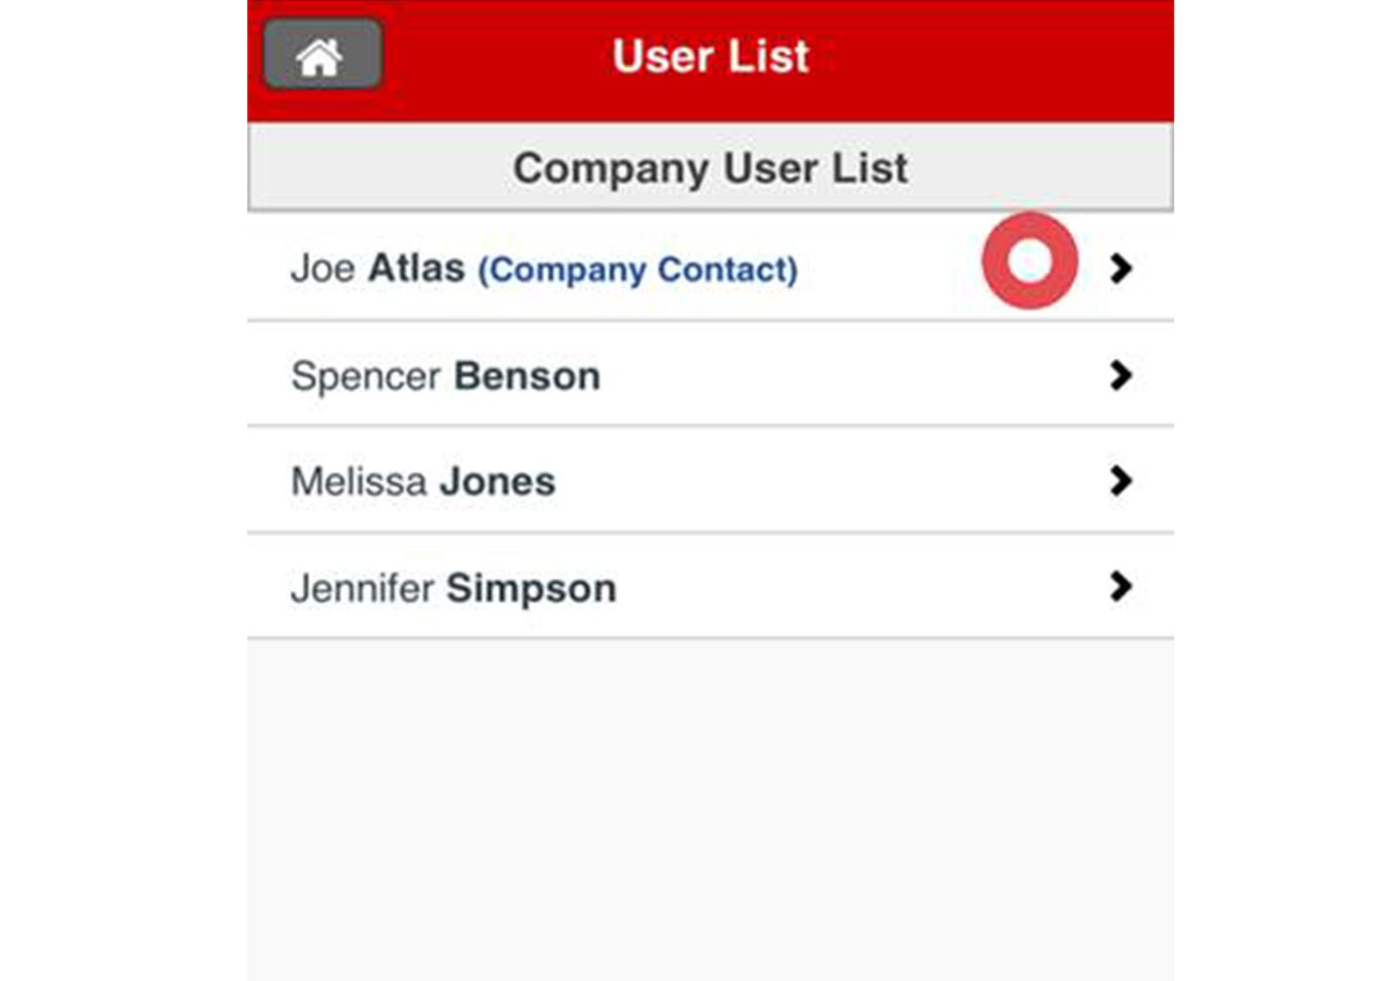Image resolution: width=1399 pixels, height=981 pixels.
Task: Select the (Company Contact) label
Action: click(x=637, y=270)
